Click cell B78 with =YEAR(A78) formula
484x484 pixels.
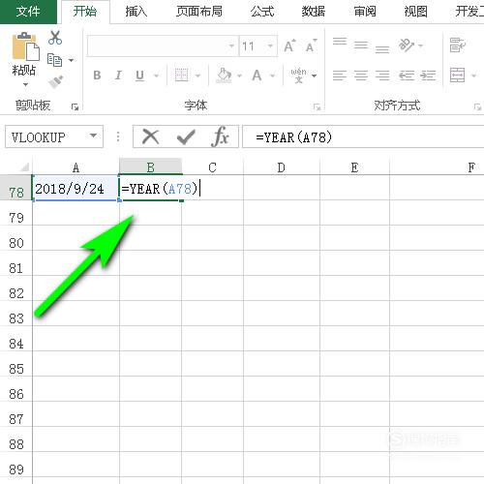tap(151, 189)
